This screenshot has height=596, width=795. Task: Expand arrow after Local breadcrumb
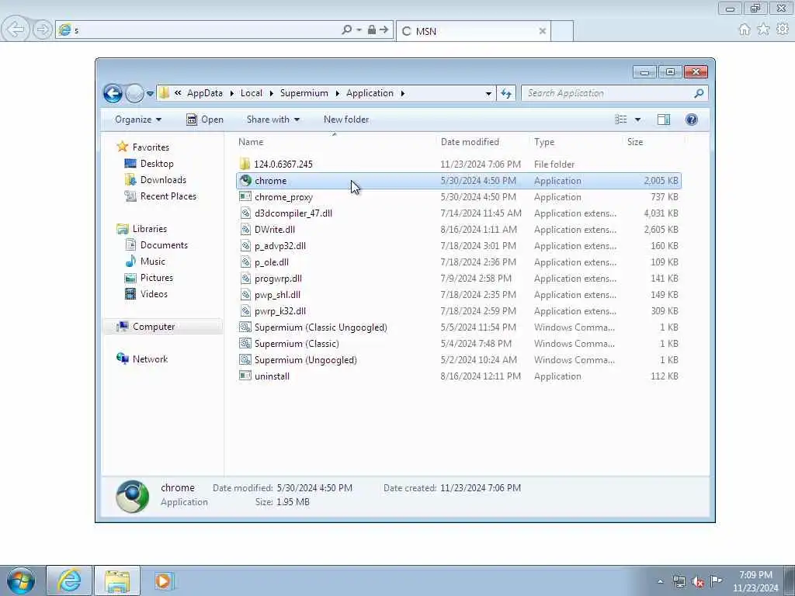272,93
